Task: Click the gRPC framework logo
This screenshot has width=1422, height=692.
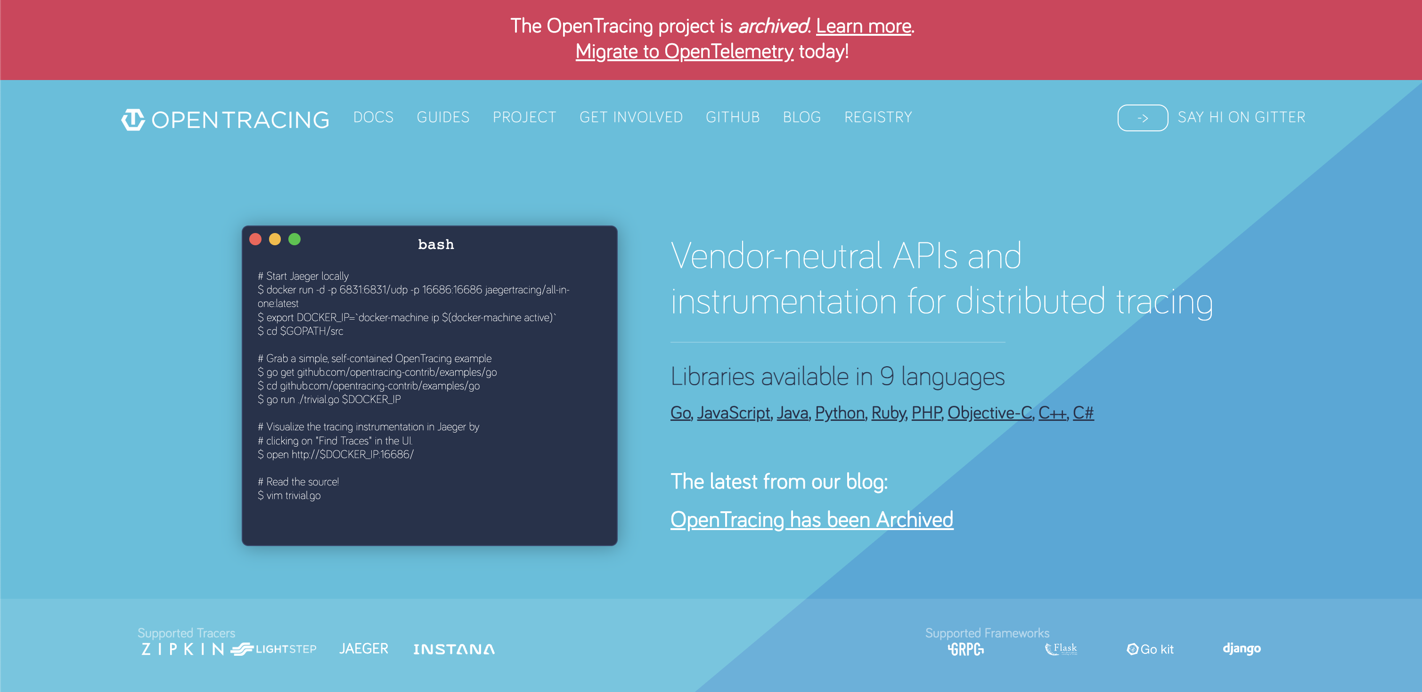Action: (965, 650)
